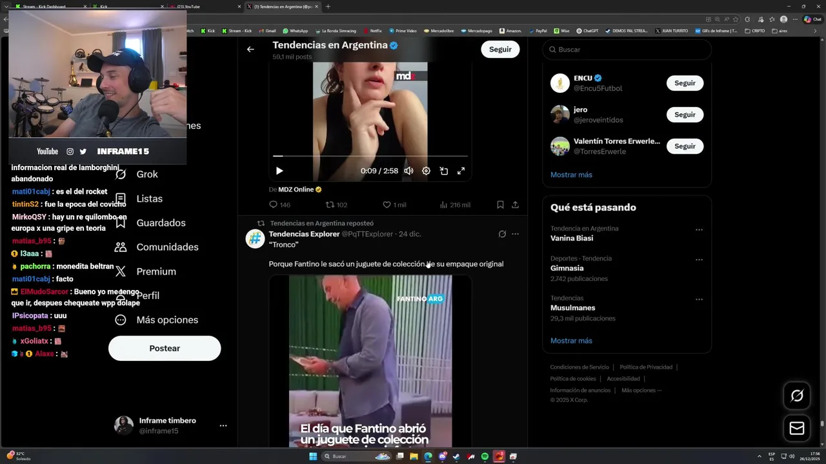Follow the jero account
This screenshot has height=464, width=826.
pyautogui.click(x=685, y=115)
